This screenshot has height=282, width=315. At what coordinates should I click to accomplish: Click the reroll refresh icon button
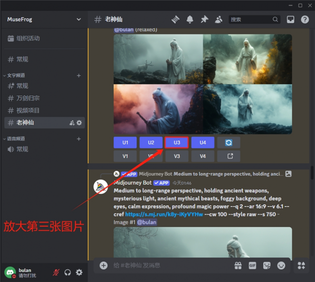coord(228,142)
